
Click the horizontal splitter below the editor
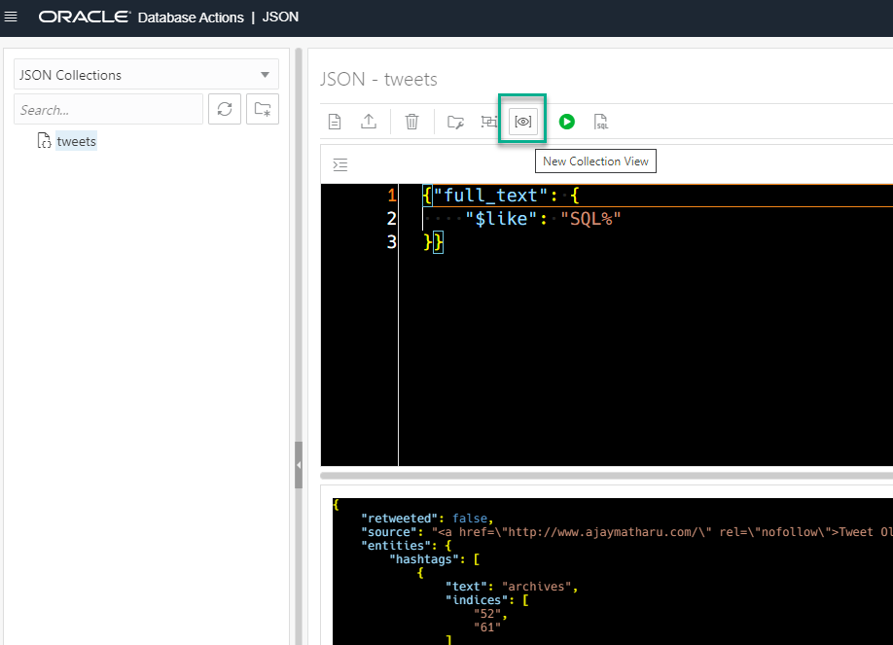click(606, 475)
